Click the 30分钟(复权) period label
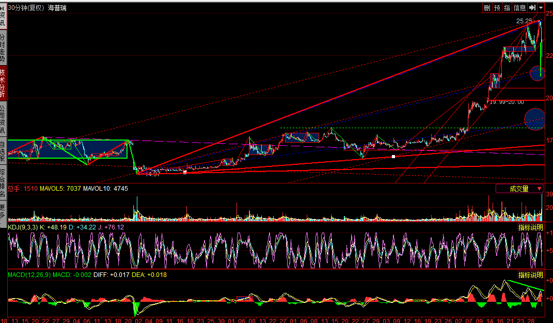The image size is (553, 323). click(26, 8)
